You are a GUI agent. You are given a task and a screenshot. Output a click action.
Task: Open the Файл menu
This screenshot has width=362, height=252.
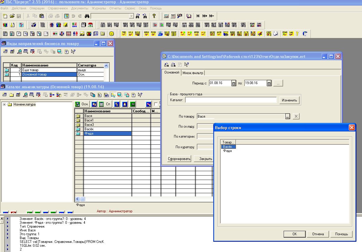point(4,8)
